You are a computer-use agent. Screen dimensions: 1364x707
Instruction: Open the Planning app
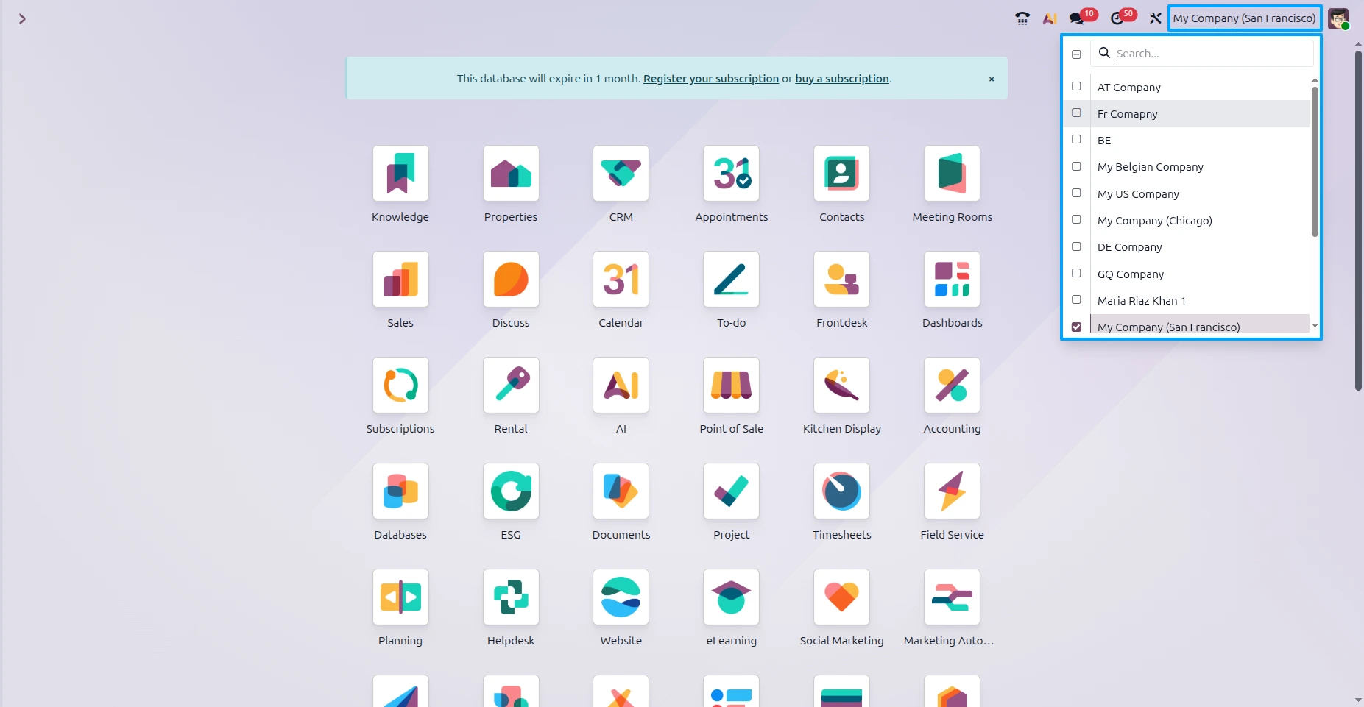400,597
